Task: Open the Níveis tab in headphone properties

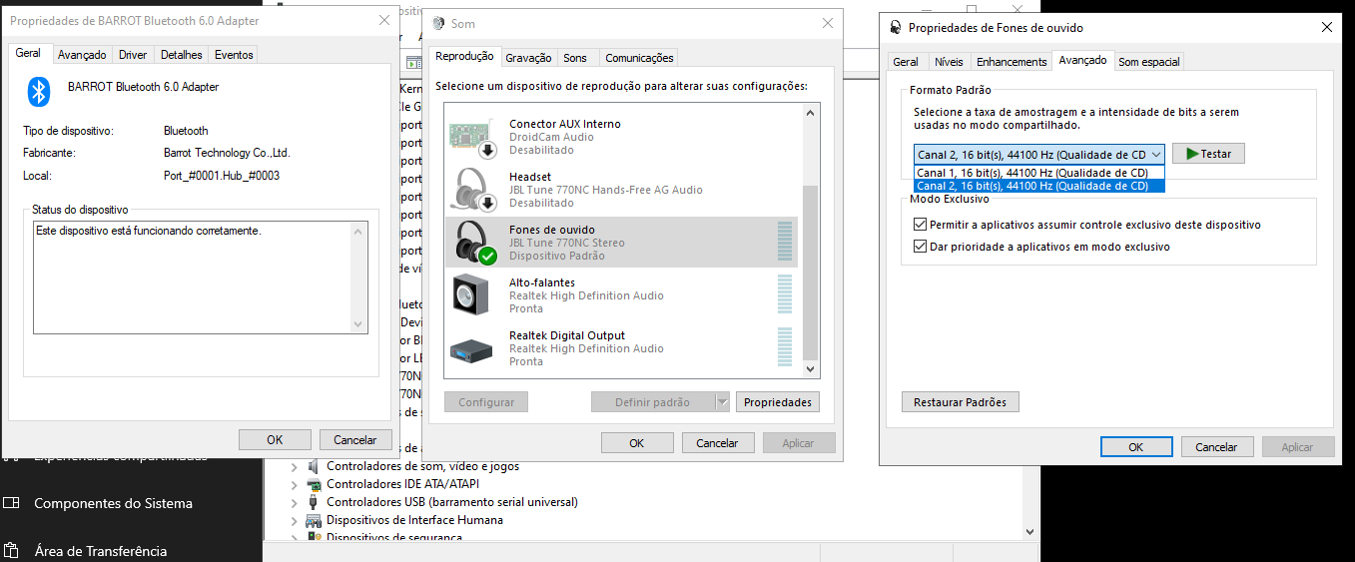Action: (x=949, y=62)
